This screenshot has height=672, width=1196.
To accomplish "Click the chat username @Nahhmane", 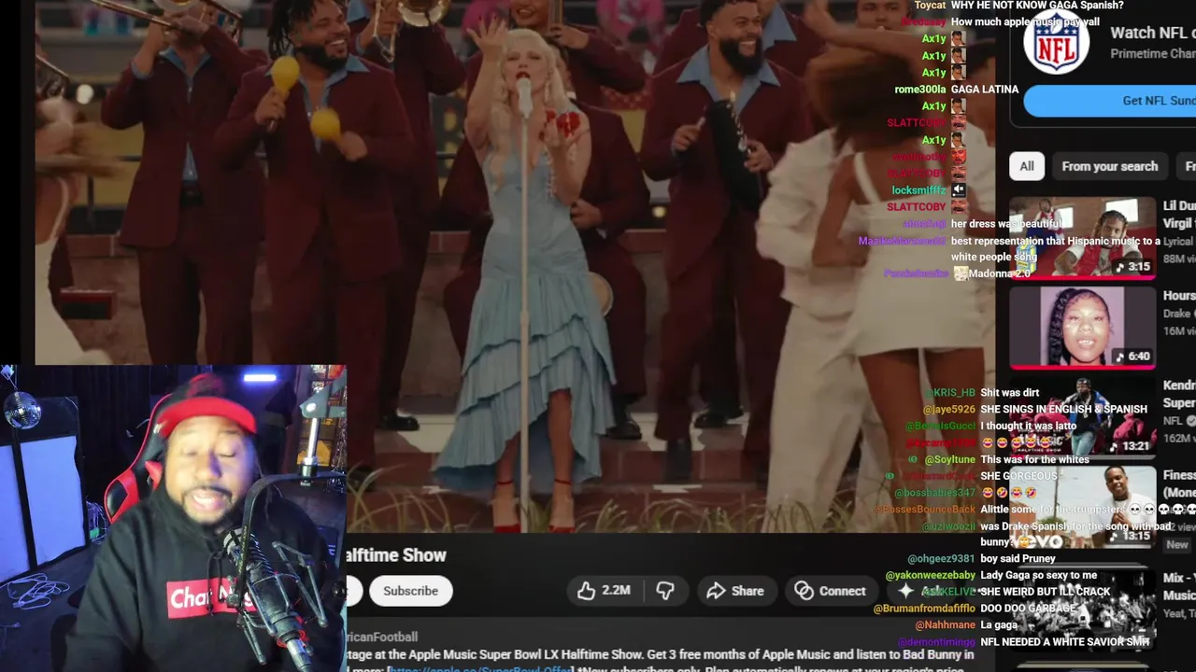I will click(946, 625).
